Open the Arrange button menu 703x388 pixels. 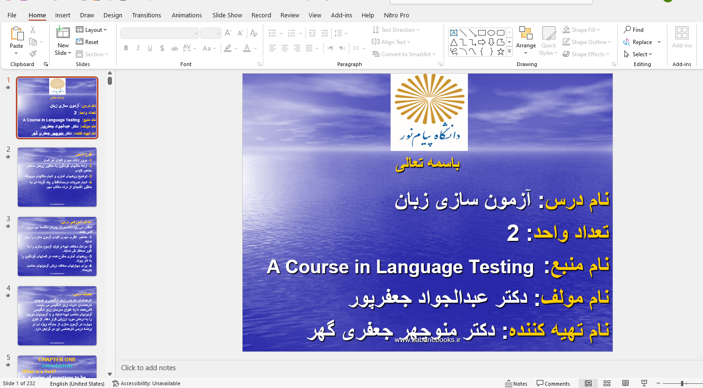pos(526,41)
